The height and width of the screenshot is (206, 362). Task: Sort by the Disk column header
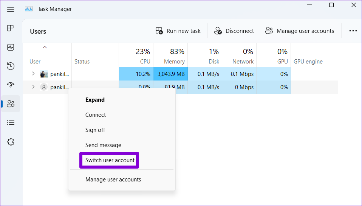coord(205,55)
